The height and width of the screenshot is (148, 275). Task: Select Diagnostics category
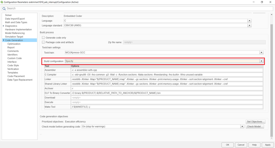click(11, 26)
